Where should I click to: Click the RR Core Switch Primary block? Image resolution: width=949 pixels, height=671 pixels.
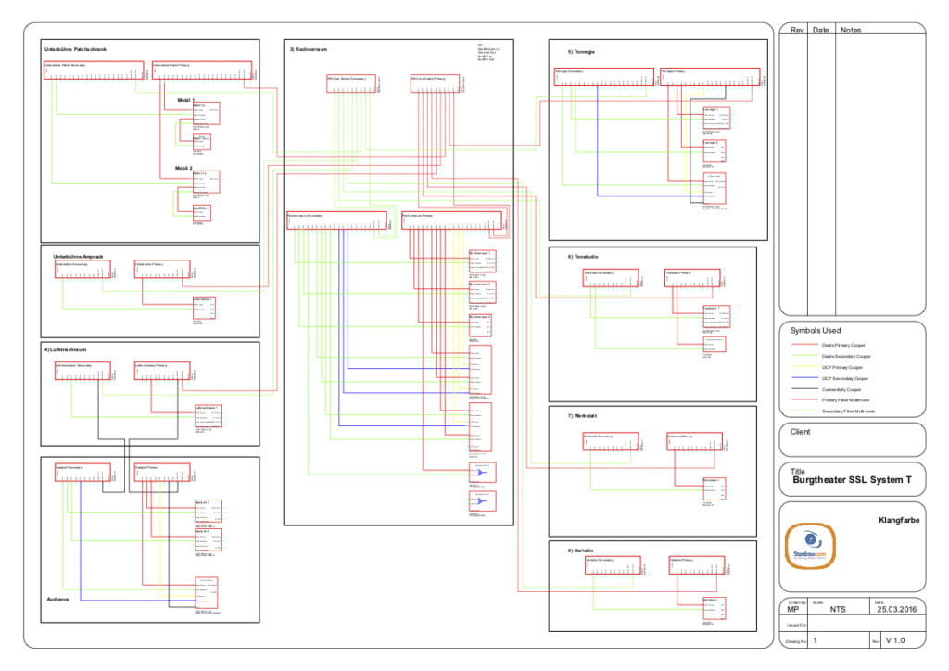point(434,84)
